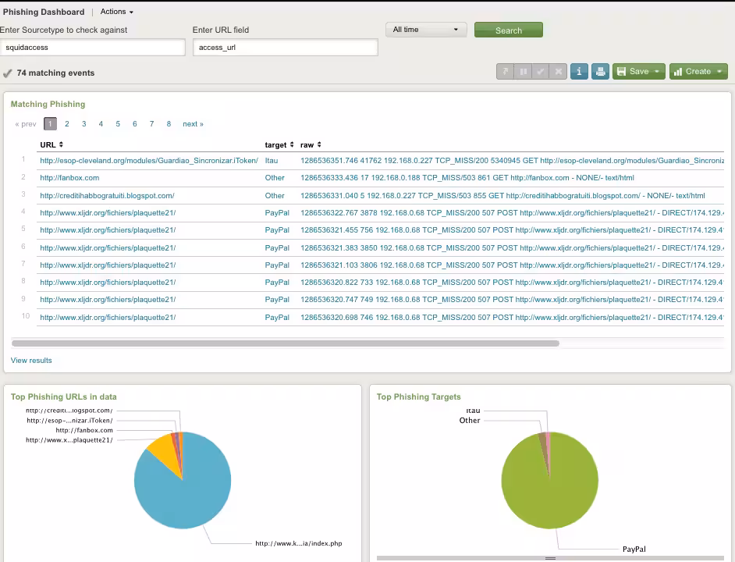Expand the Save dropdown arrow
This screenshot has height=562, width=735.
pyautogui.click(x=657, y=71)
